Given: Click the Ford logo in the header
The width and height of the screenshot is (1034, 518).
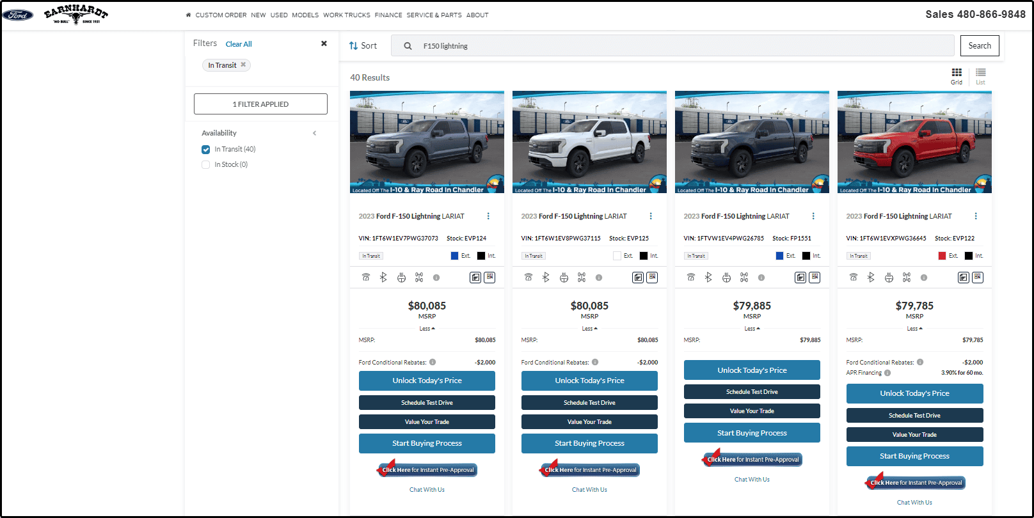Looking at the screenshot, I should 18,15.
